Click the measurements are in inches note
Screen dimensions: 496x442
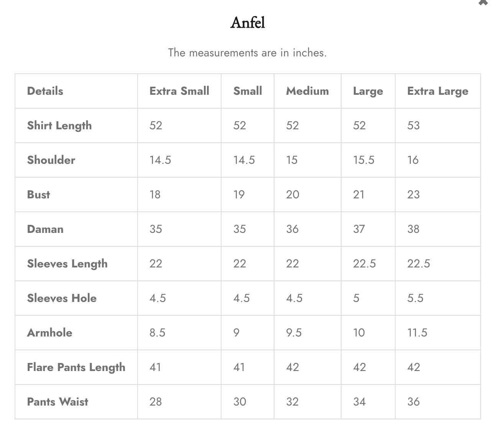(248, 53)
